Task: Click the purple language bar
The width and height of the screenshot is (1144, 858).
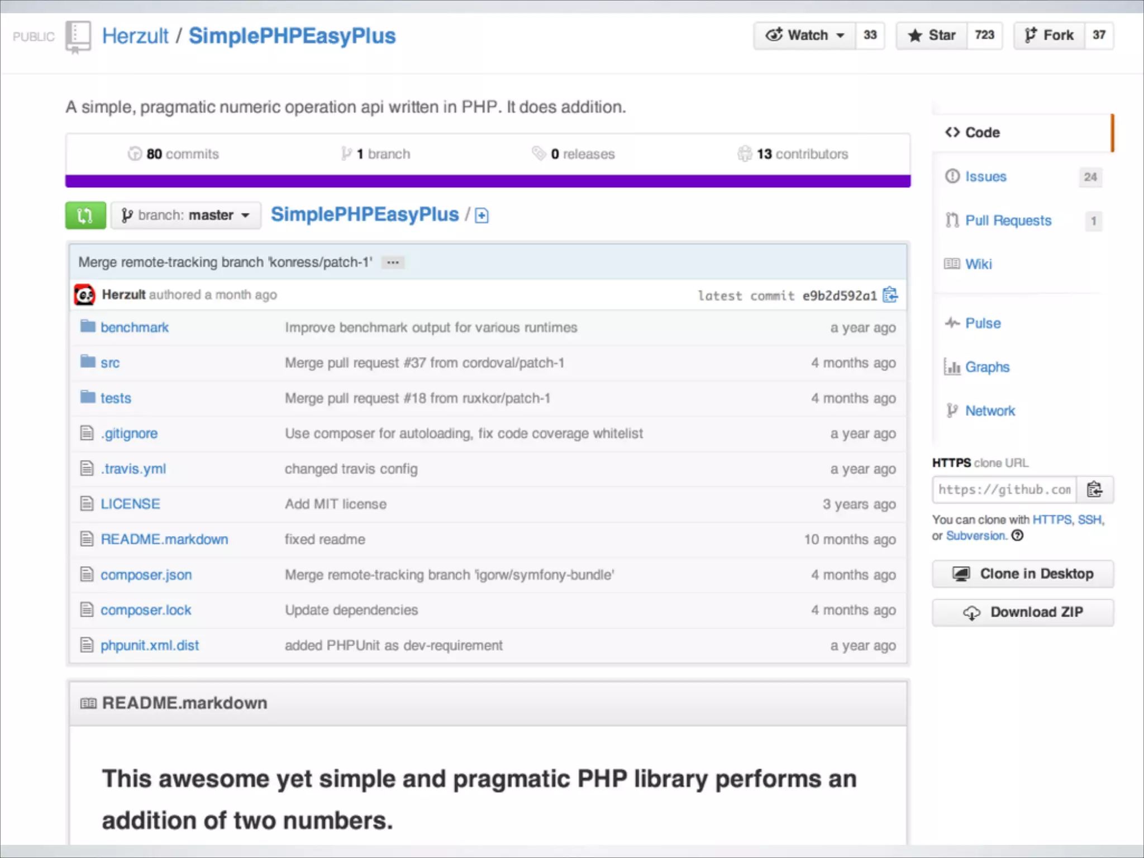Action: [487, 181]
